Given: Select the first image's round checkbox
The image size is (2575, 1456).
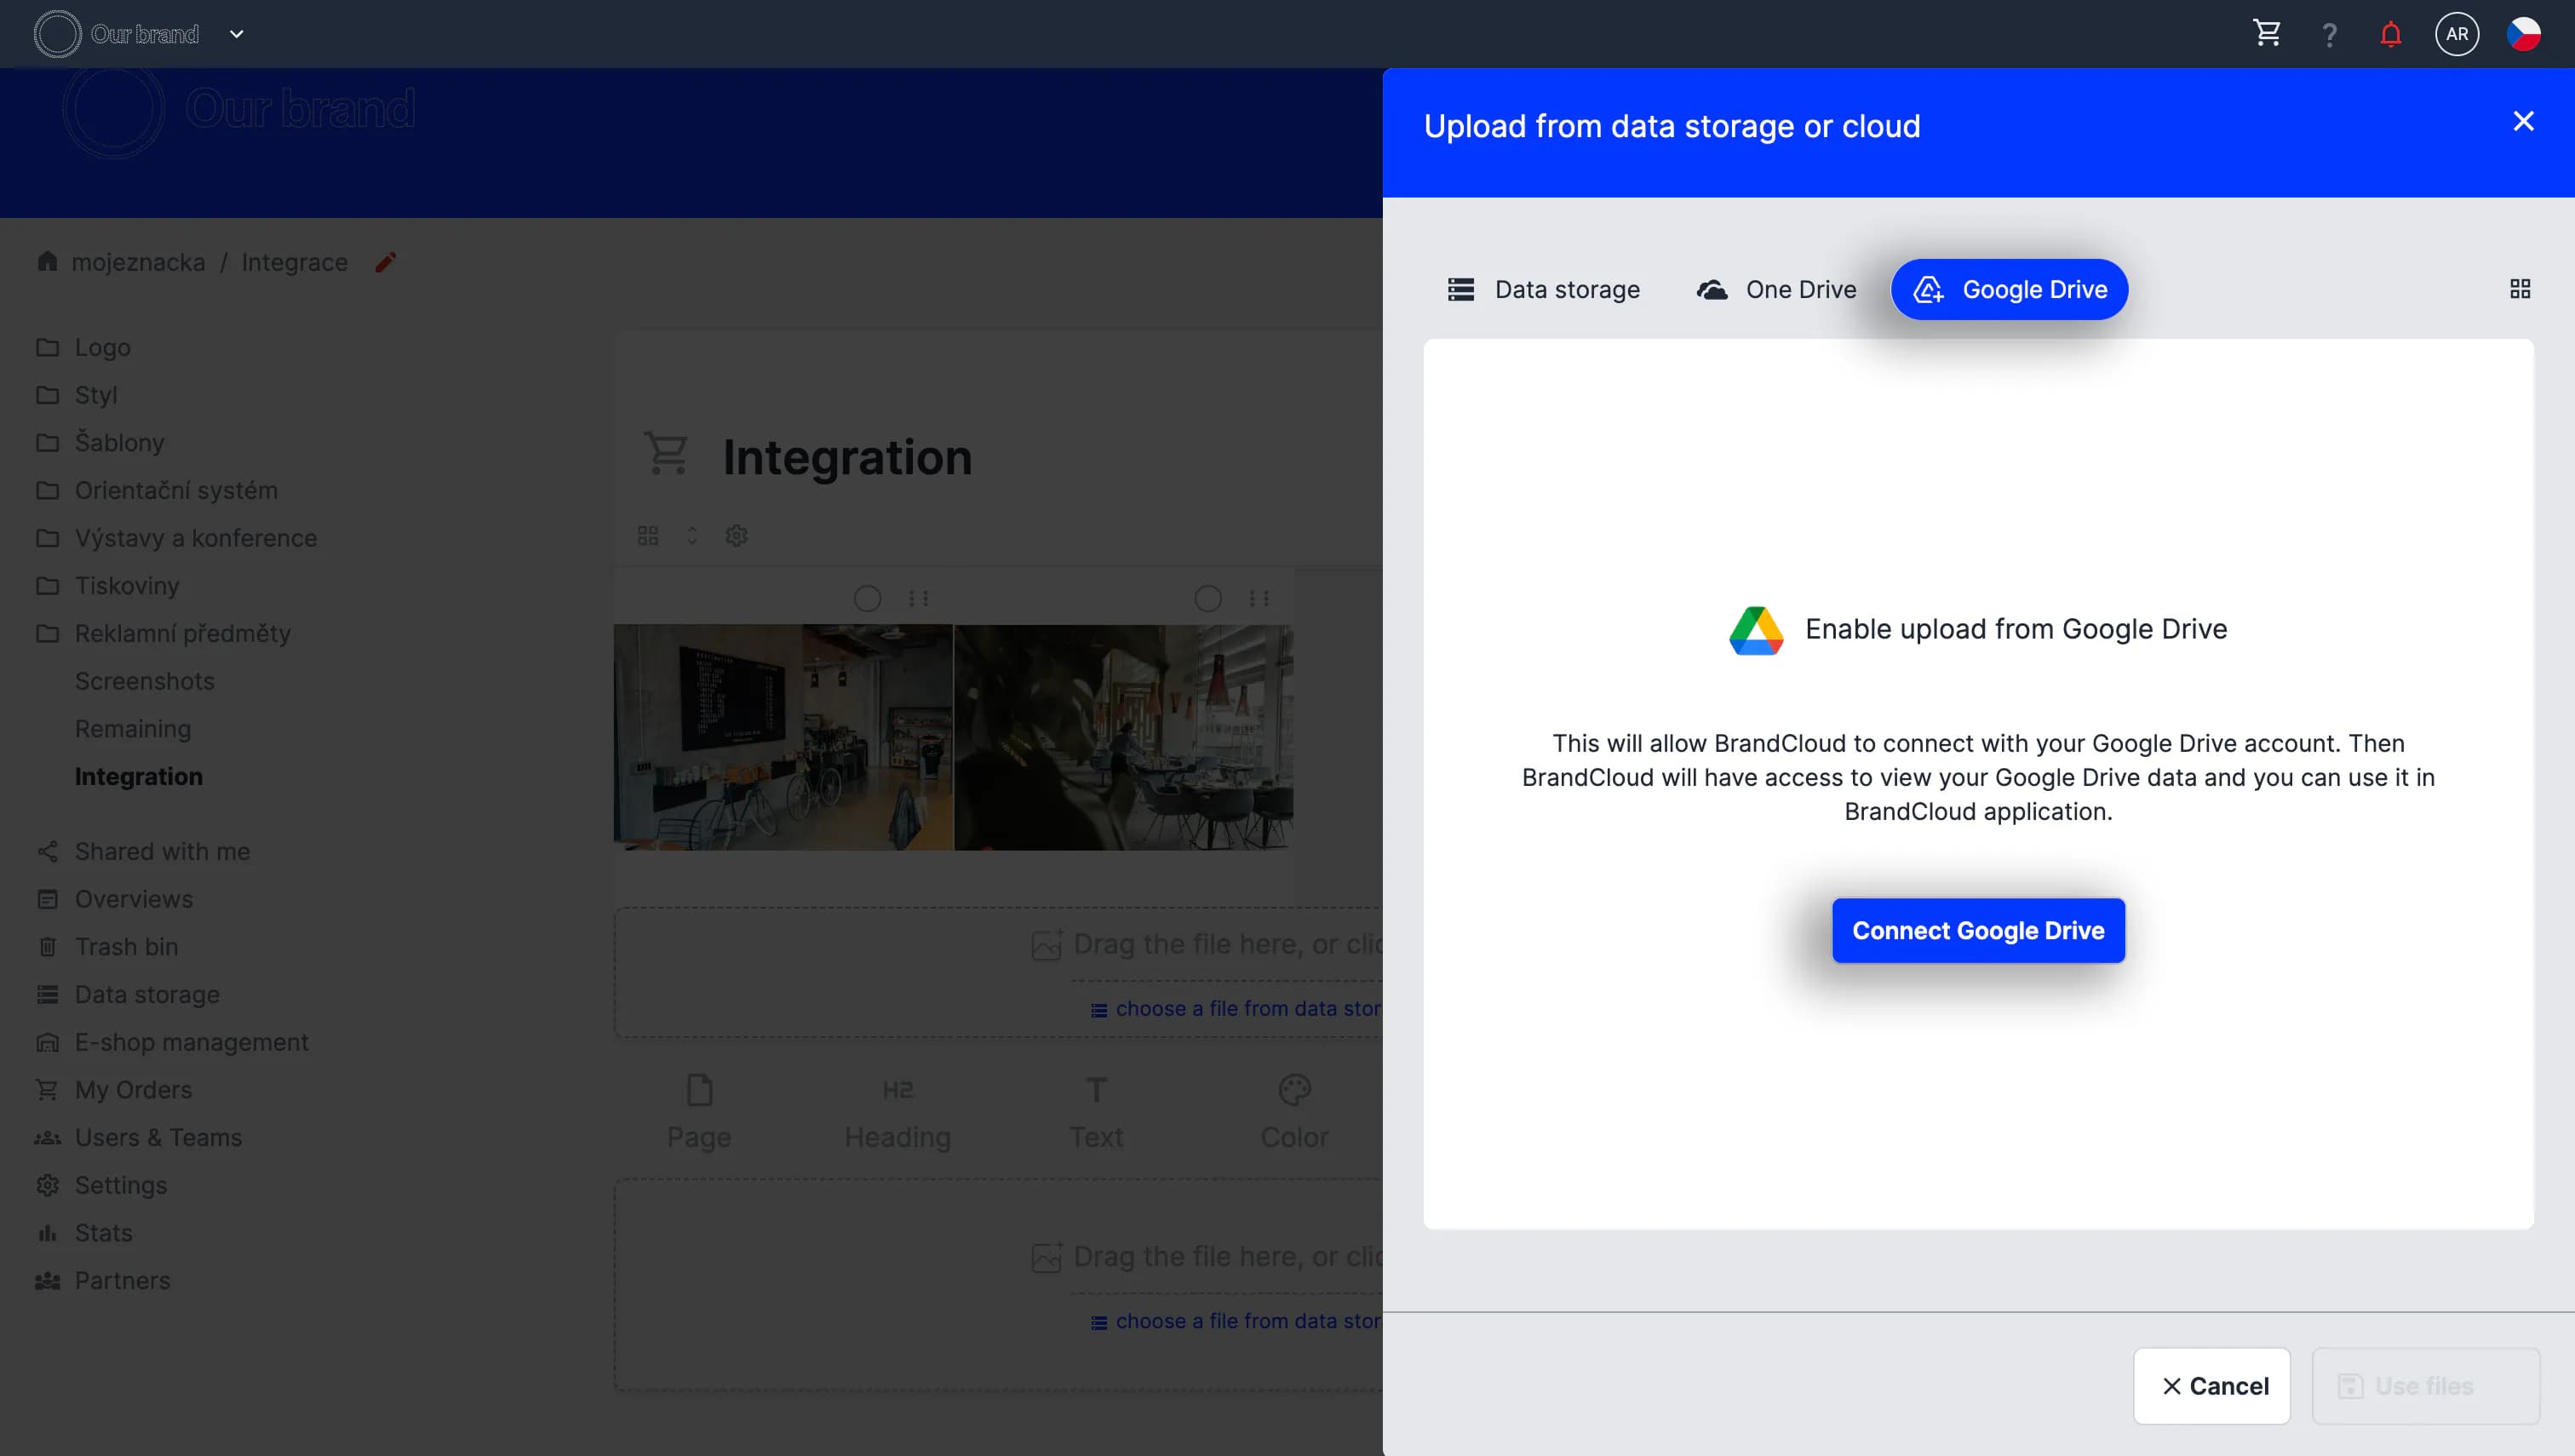Looking at the screenshot, I should point(867,599).
